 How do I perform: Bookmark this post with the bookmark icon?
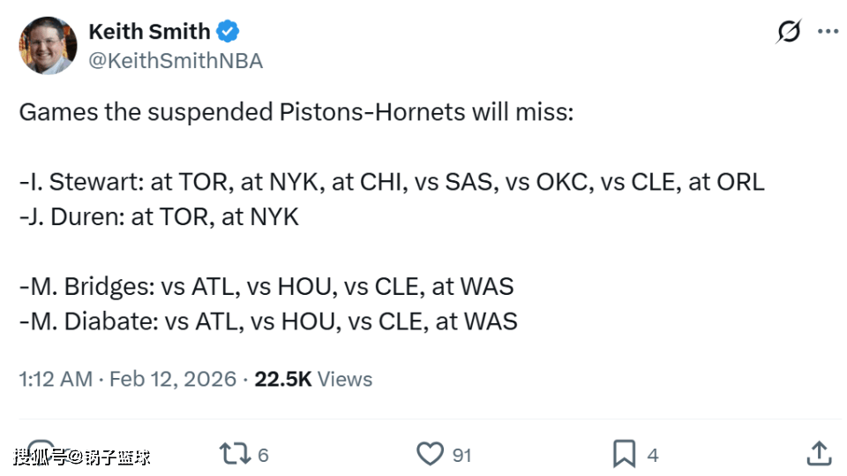tap(624, 454)
